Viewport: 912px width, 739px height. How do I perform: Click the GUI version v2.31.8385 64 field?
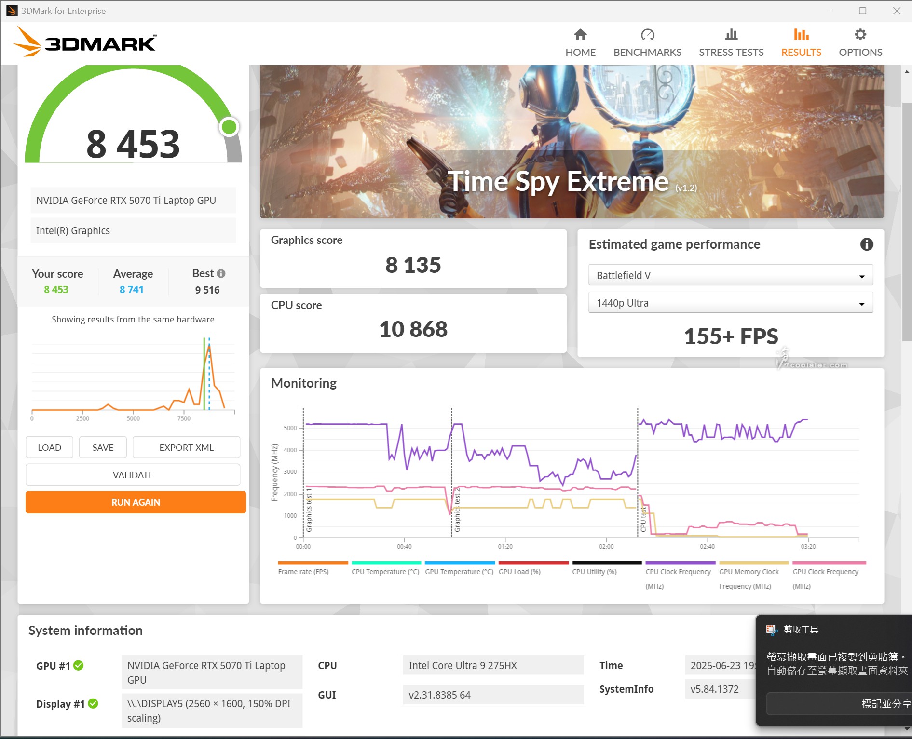493,695
